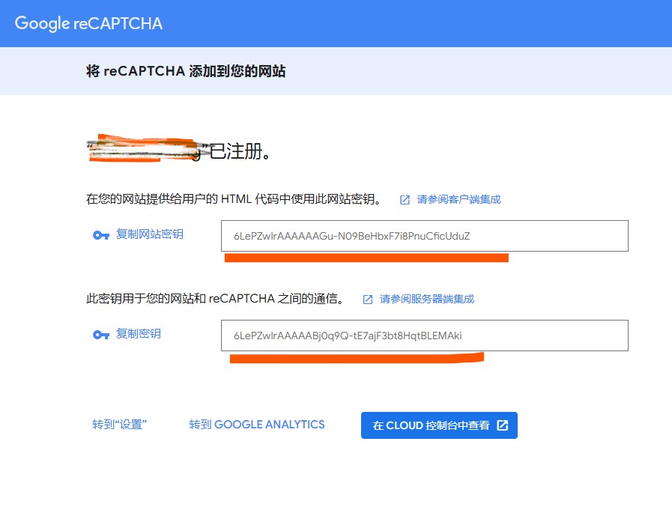Click the Google reCAPTCHA logo in header

[x=88, y=23]
